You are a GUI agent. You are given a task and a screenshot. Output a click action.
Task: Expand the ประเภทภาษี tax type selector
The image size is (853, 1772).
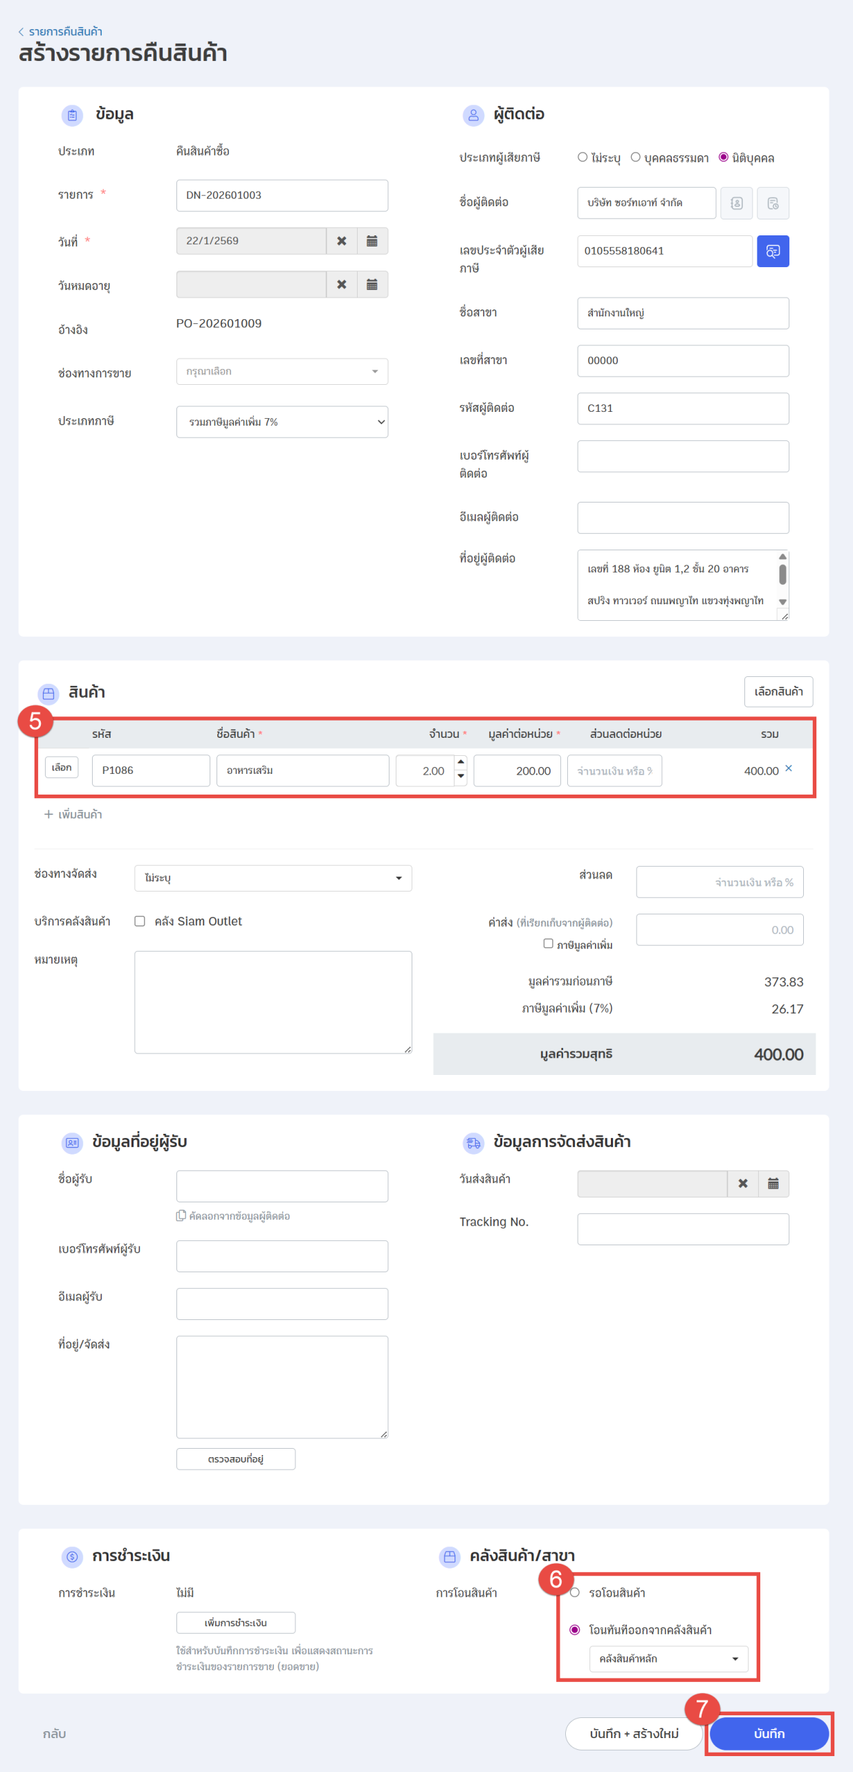coord(282,422)
